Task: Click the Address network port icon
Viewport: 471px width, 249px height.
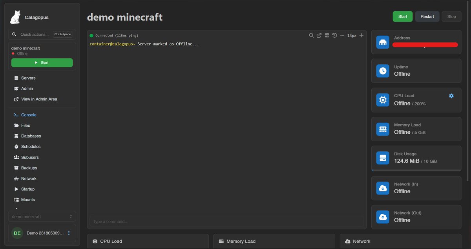Action: (383, 42)
